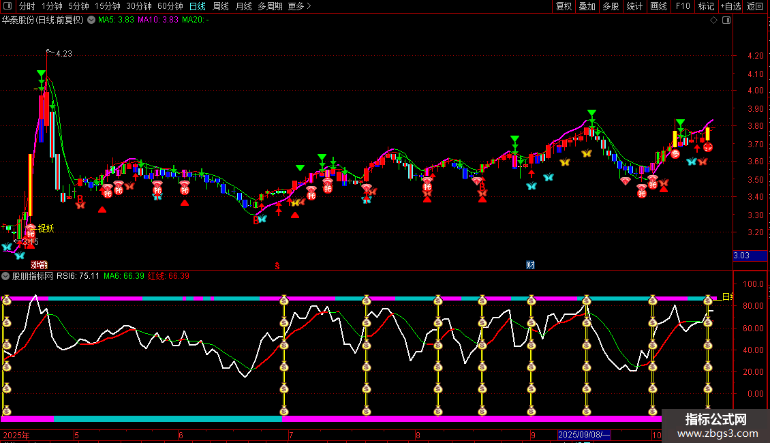770x443 pixels.
Task: Open the 多股 multi-stock view
Action: point(611,6)
